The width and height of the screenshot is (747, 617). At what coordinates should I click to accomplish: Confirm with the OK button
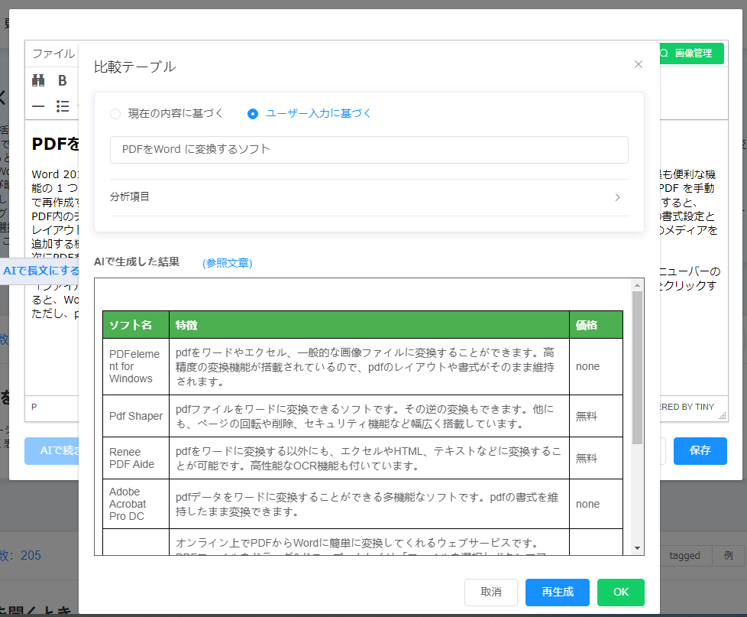pos(621,593)
